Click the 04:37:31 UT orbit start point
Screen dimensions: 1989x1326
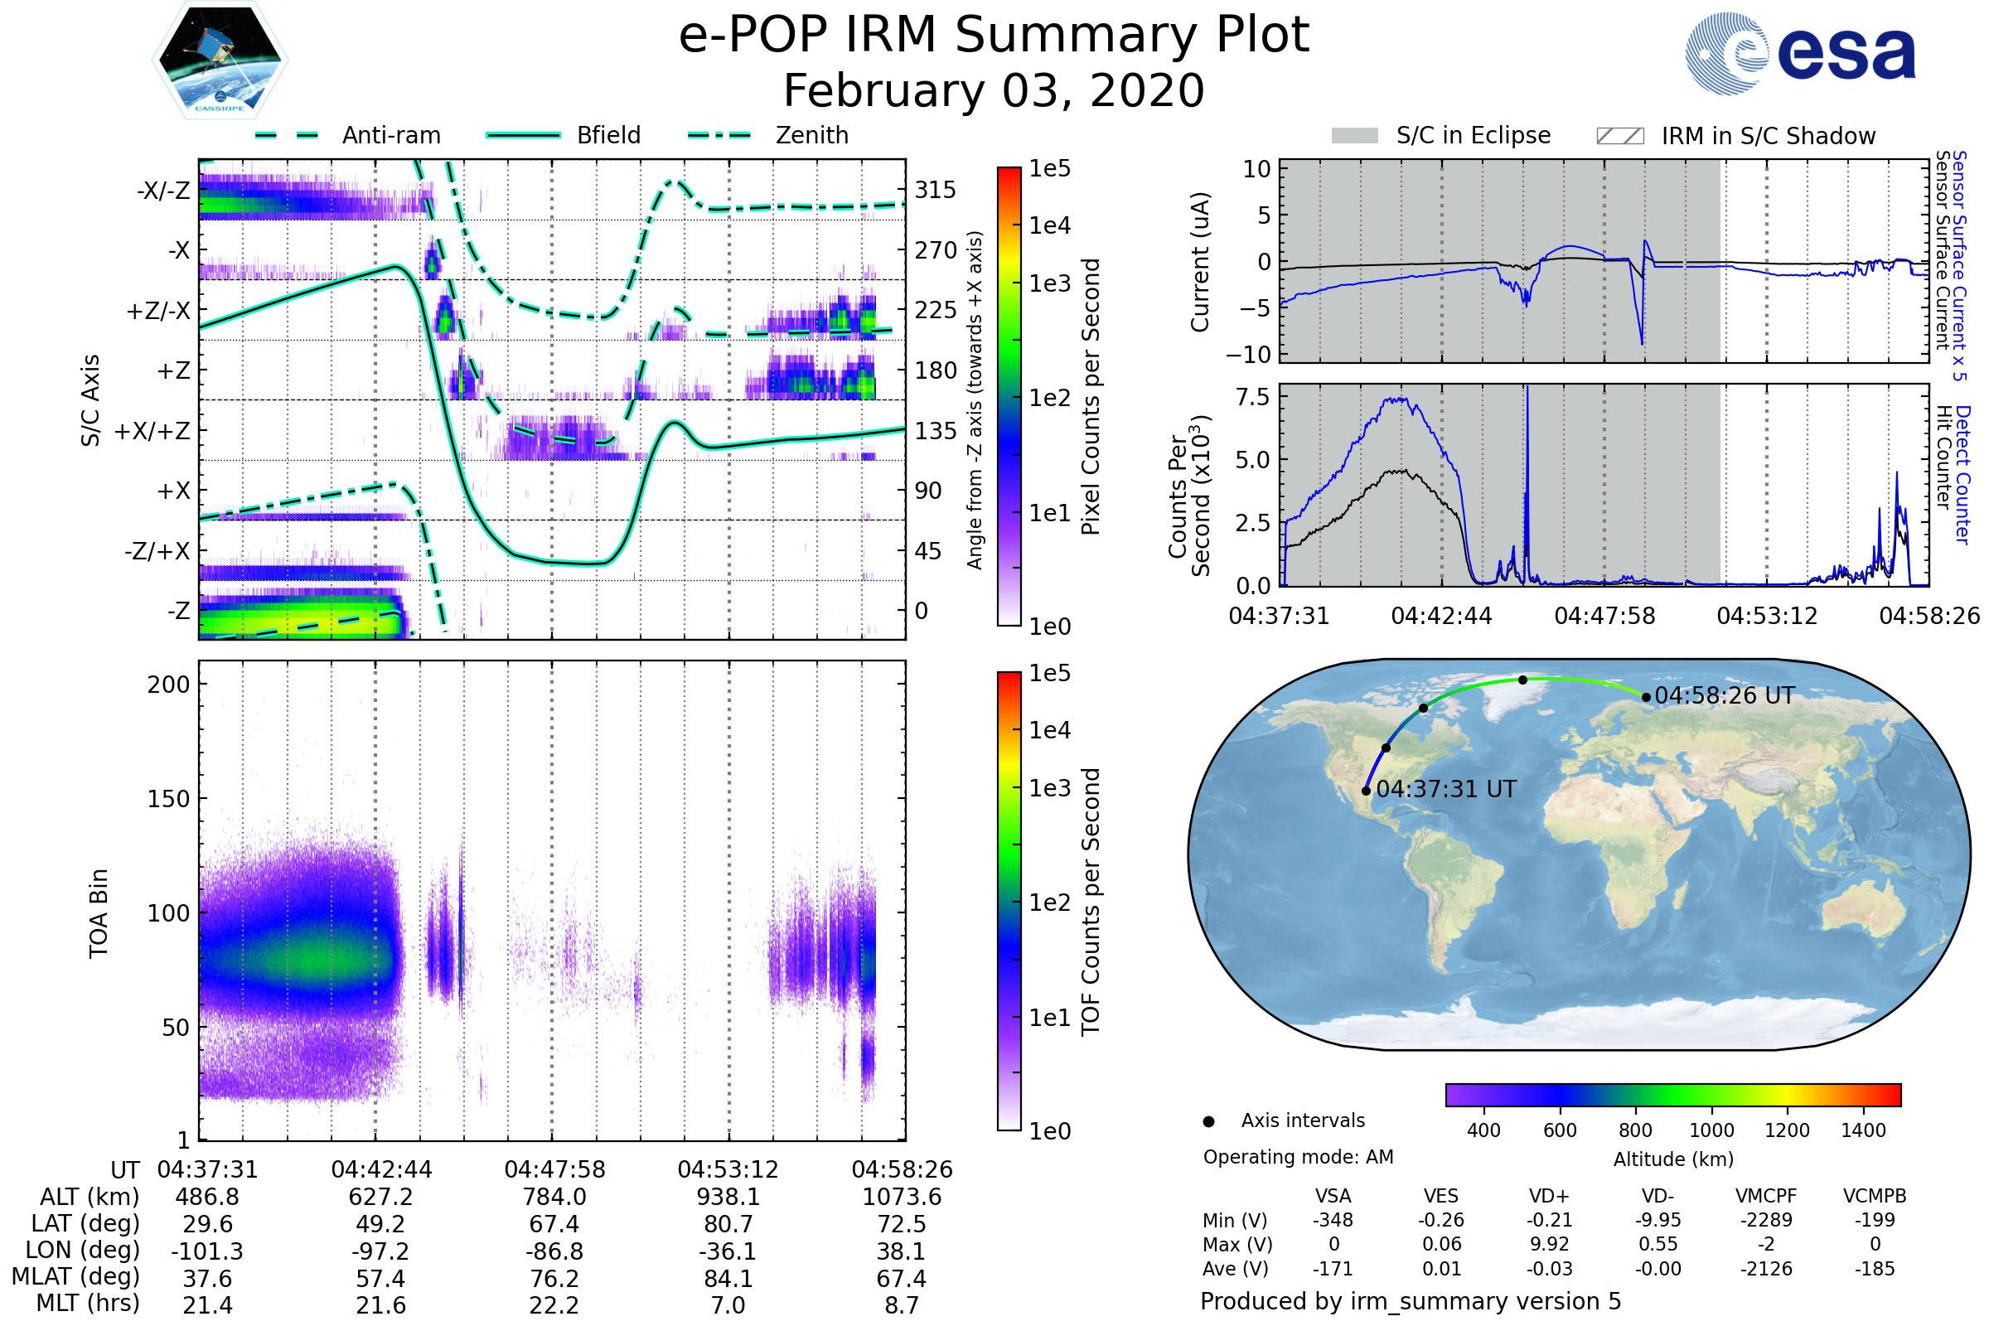[x=1366, y=791]
